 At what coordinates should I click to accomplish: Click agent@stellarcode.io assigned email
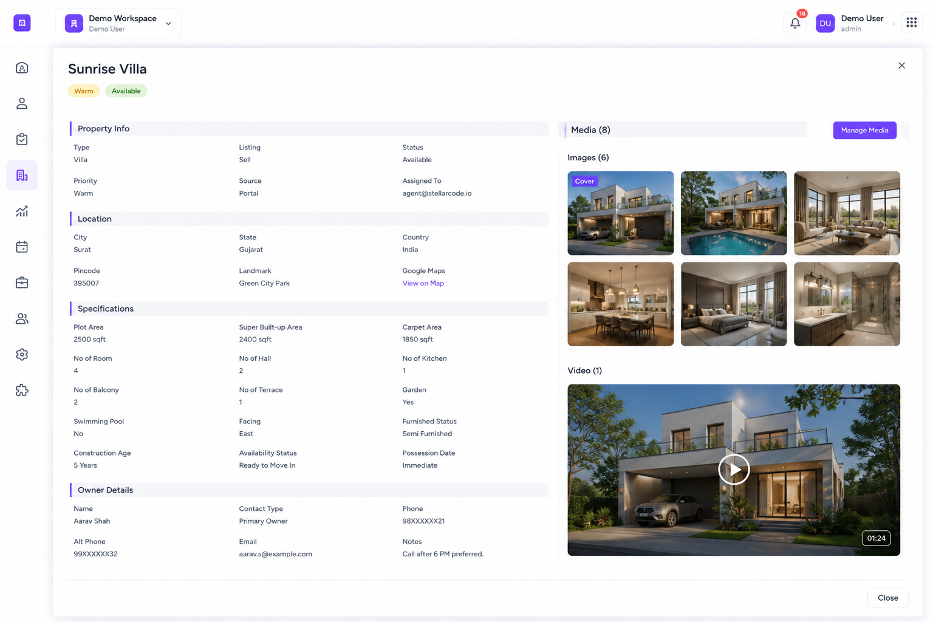(437, 193)
